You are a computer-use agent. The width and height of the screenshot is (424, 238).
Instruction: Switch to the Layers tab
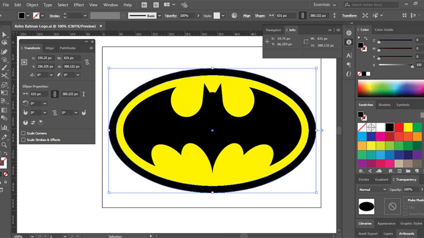pos(388,233)
